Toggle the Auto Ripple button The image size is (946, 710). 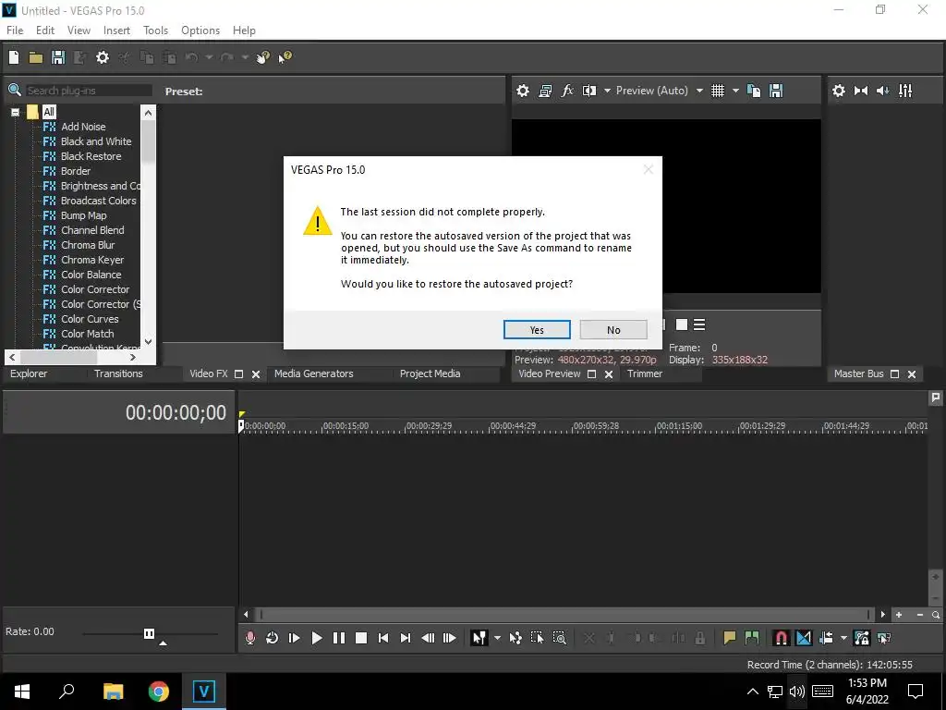[x=826, y=638]
